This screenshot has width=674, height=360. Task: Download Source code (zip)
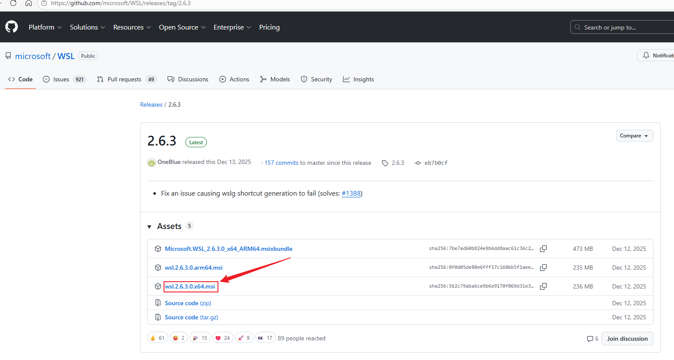click(188, 303)
